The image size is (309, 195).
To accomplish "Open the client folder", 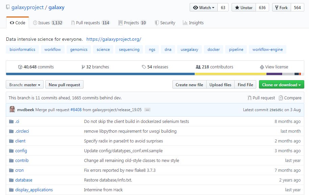I will coord(20,141).
